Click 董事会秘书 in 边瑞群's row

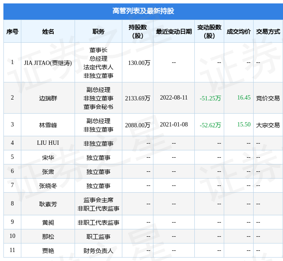coord(98,107)
